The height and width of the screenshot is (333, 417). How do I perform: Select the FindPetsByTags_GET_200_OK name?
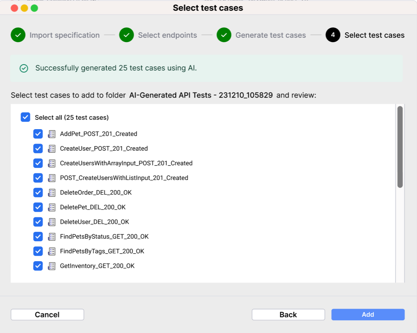click(x=102, y=251)
